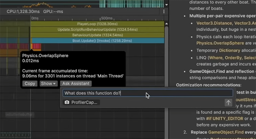Click the 0ms mark on timeline ruler
Viewport: 256px width, 139px height.
coord(34,18)
